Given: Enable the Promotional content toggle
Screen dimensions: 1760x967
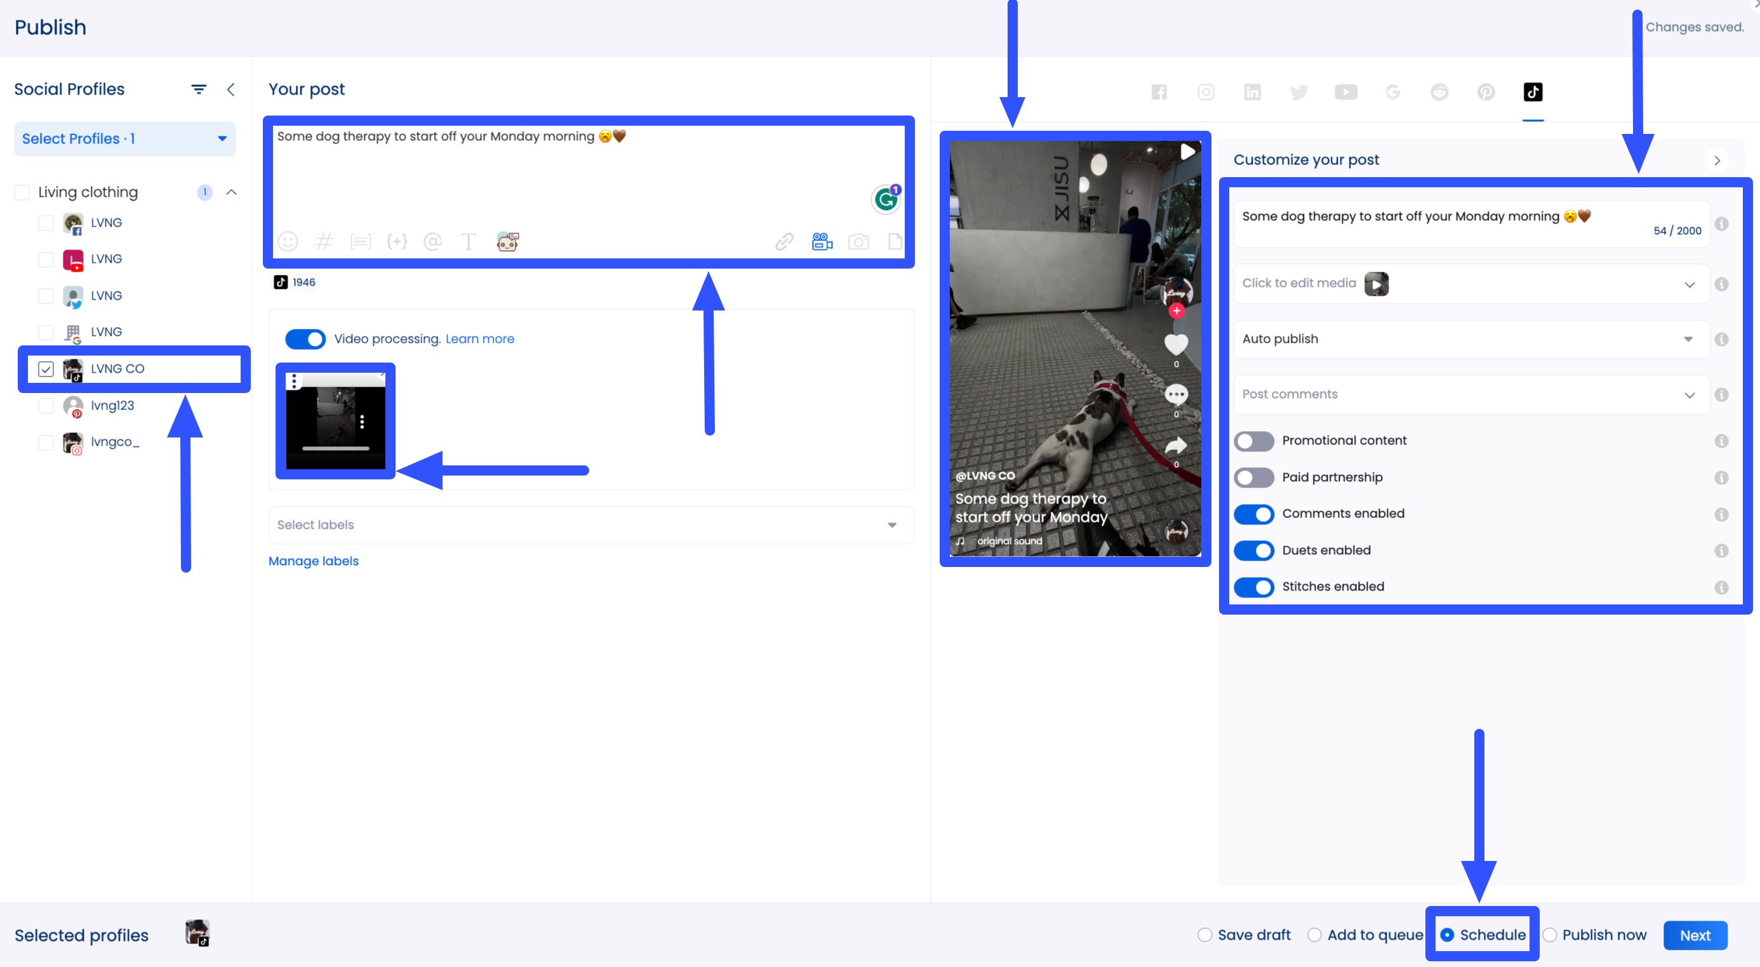Looking at the screenshot, I should pyautogui.click(x=1253, y=441).
